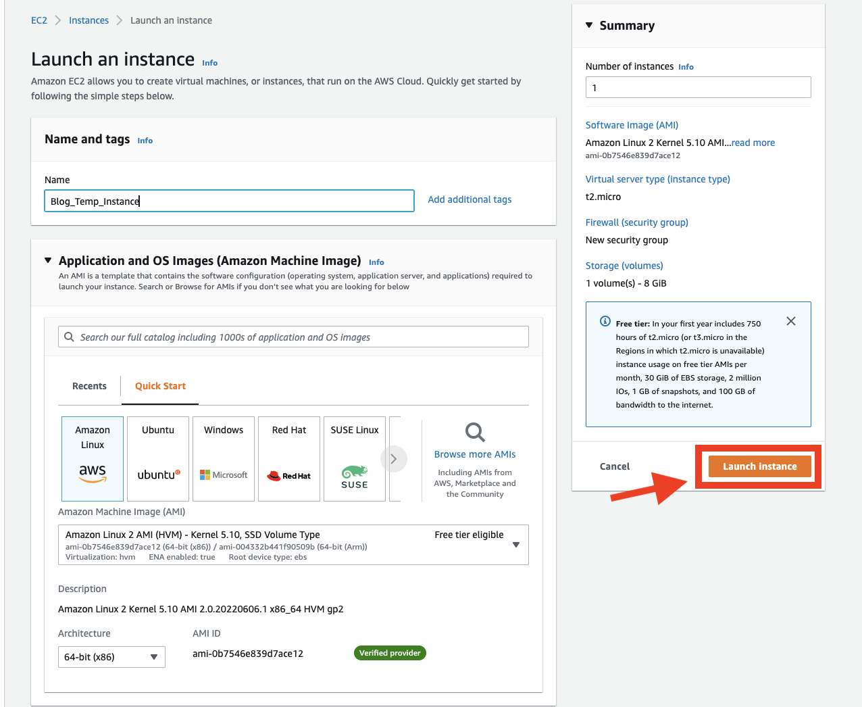
Task: Expand the Amazon Linux 2 AMI details arrow
Action: [x=517, y=544]
